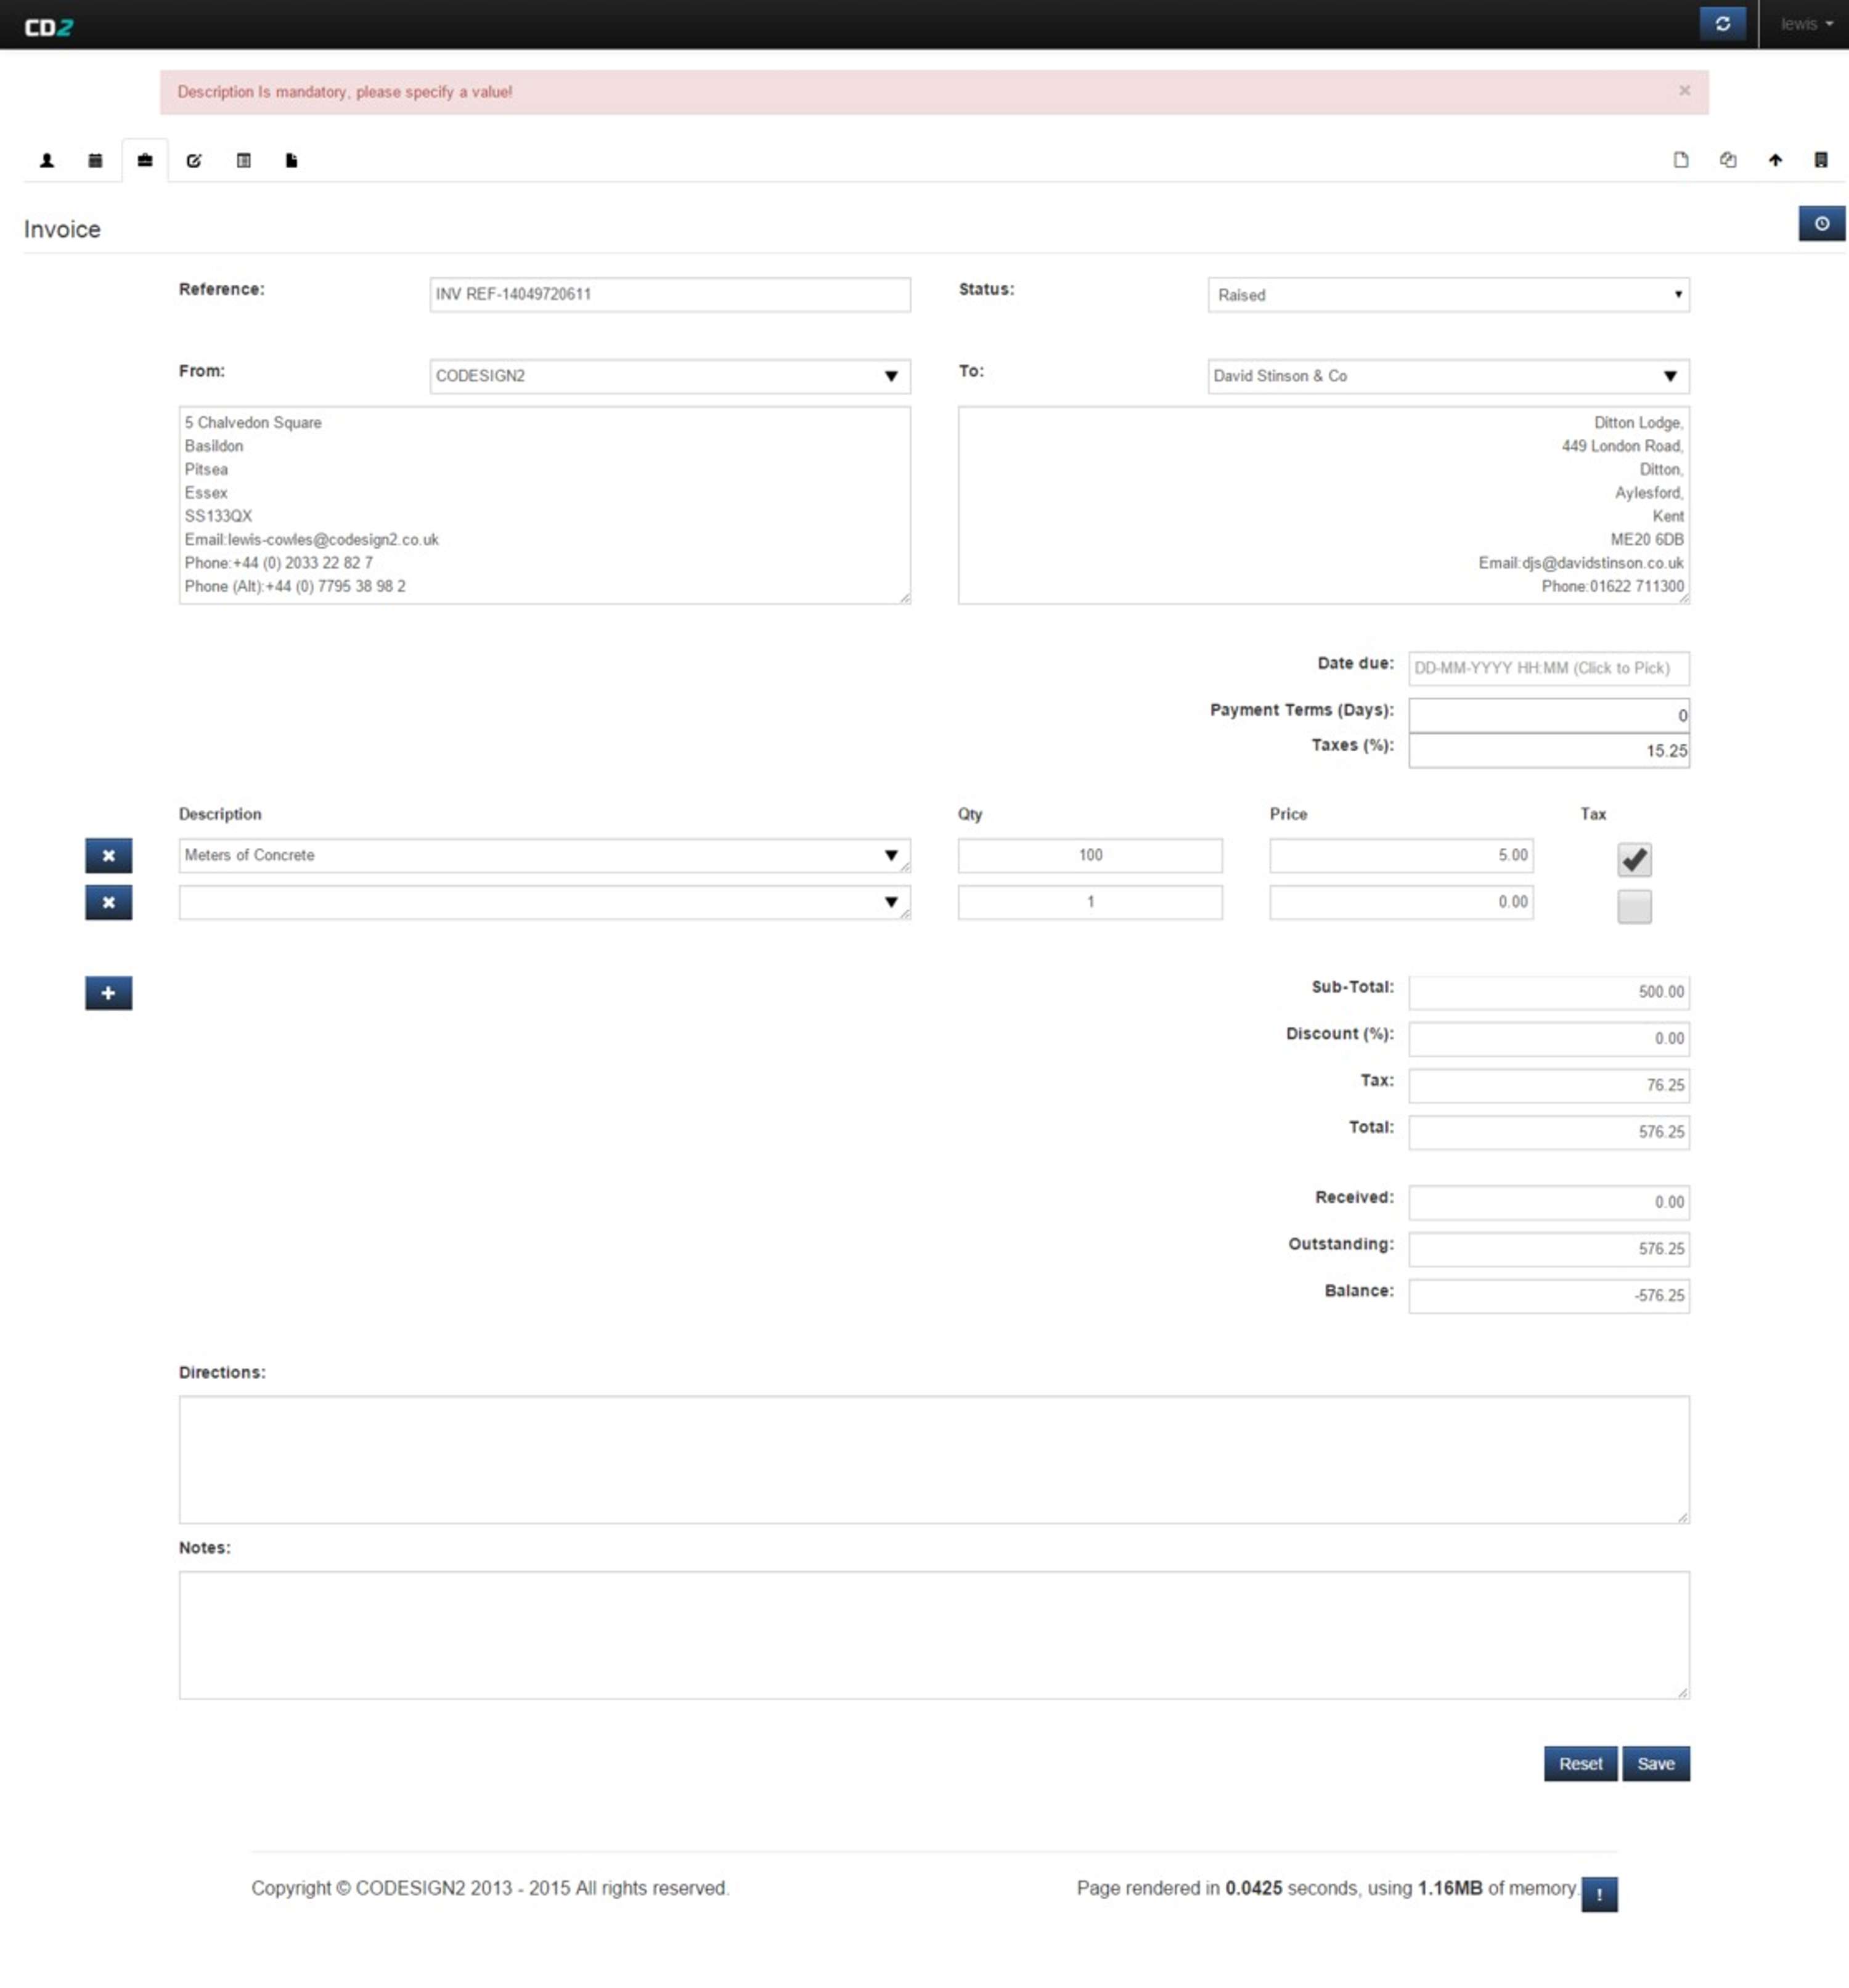Click the Notes text area

tap(934, 1635)
